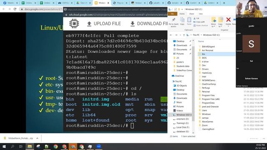Select Downloads under Quick access
Image resolution: width=267 pixels, height=150 pixels.
181,45
